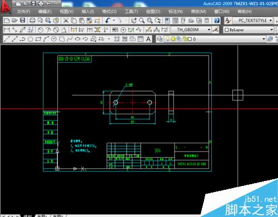The height and width of the screenshot is (217, 278).
Task: Open the 编辑(E) Edit menu
Action: (45, 12)
